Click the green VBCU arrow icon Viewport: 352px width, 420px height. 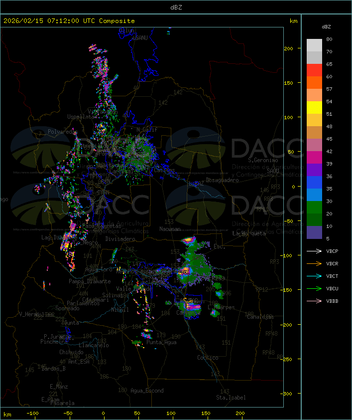(x=314, y=288)
